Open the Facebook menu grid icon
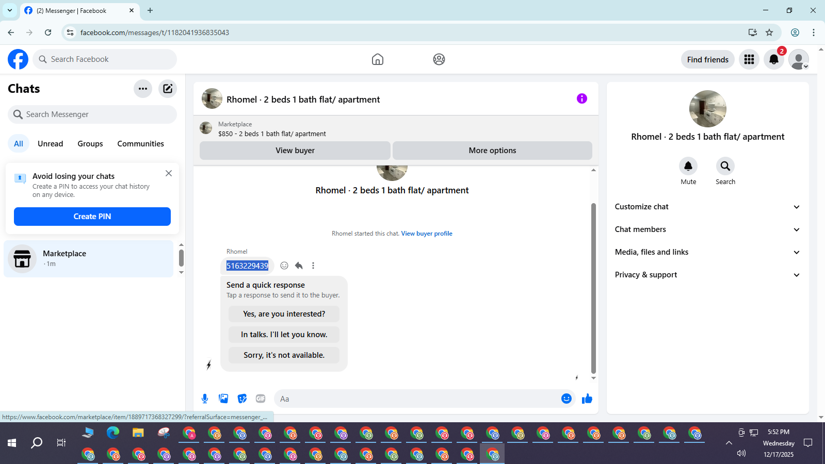The width and height of the screenshot is (825, 464). (749, 59)
